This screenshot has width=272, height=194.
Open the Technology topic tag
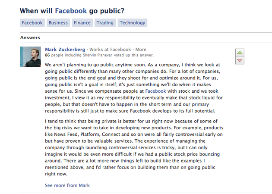tap(133, 23)
